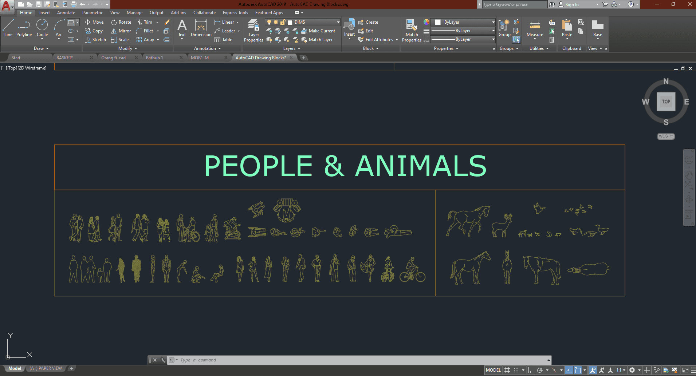Screen dimensions: 696x376
Task: Select the Dimension tool
Action: click(x=201, y=28)
